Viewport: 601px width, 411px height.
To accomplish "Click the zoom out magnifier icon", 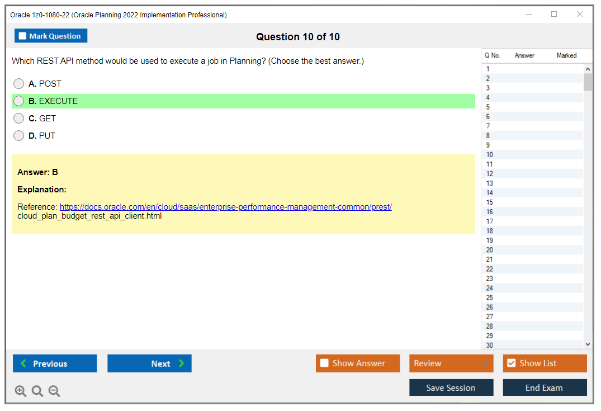I will coord(54,391).
